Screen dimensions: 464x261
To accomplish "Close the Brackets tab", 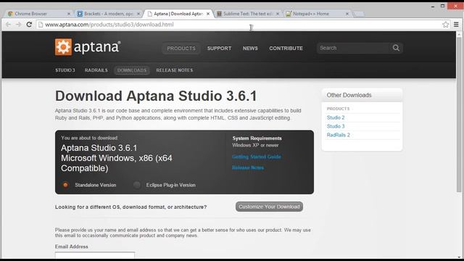I will 138,14.
